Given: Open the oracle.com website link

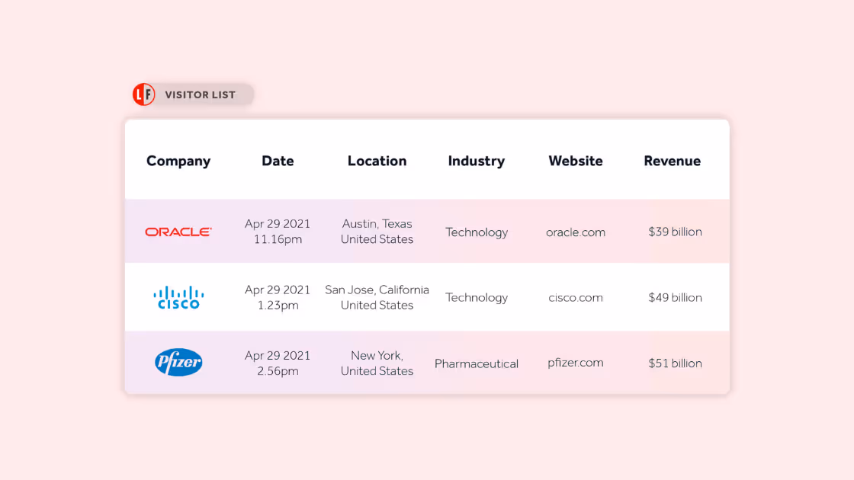Looking at the screenshot, I should [x=576, y=232].
